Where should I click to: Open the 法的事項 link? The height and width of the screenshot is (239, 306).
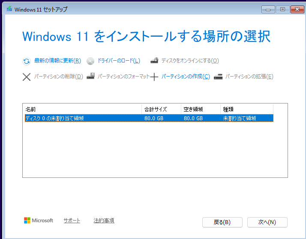click(x=104, y=221)
